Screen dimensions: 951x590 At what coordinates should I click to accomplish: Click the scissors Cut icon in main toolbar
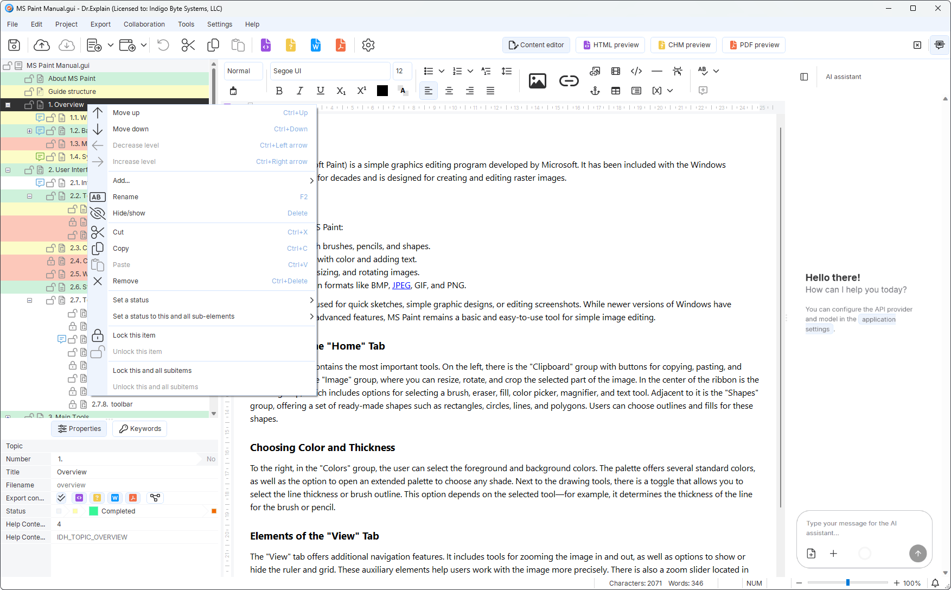pos(188,45)
